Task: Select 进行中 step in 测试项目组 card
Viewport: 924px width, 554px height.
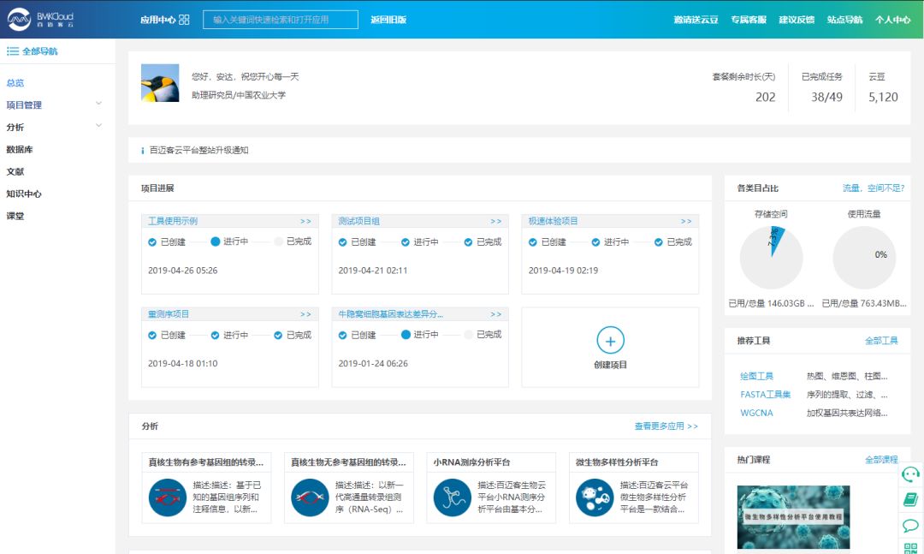Action: click(406, 242)
